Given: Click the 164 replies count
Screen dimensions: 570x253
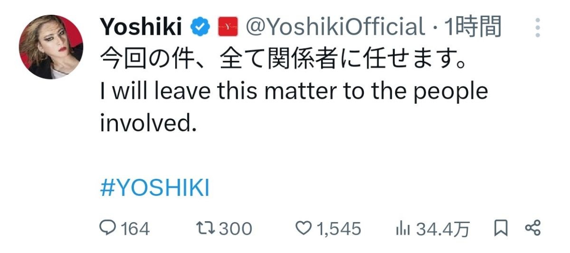Looking at the screenshot, I should pyautogui.click(x=134, y=229).
